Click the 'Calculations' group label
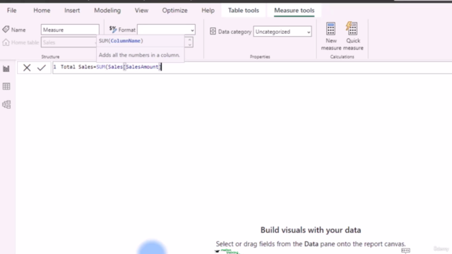The image size is (452, 254). tap(342, 56)
